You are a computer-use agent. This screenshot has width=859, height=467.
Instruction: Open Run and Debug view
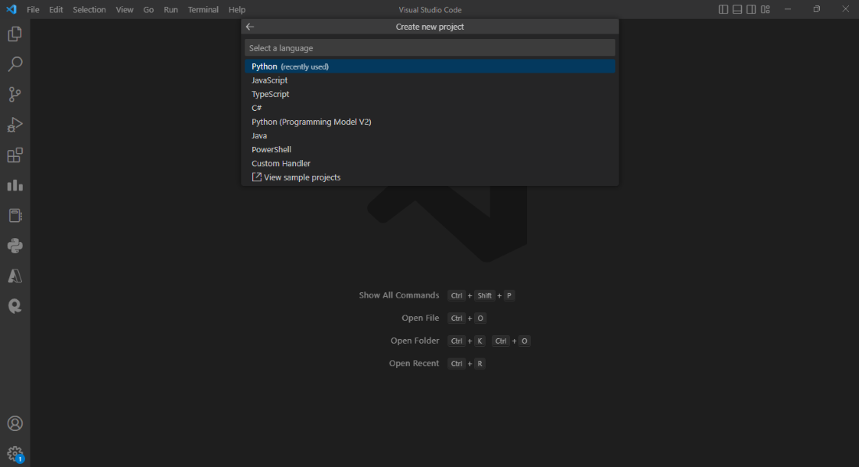15,125
